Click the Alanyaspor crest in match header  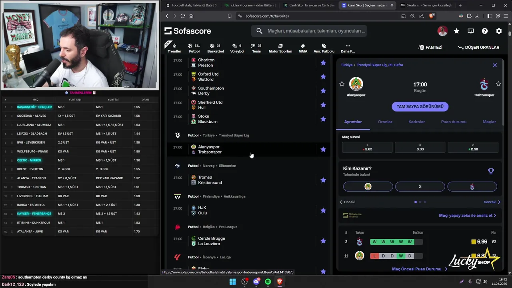pyautogui.click(x=356, y=84)
